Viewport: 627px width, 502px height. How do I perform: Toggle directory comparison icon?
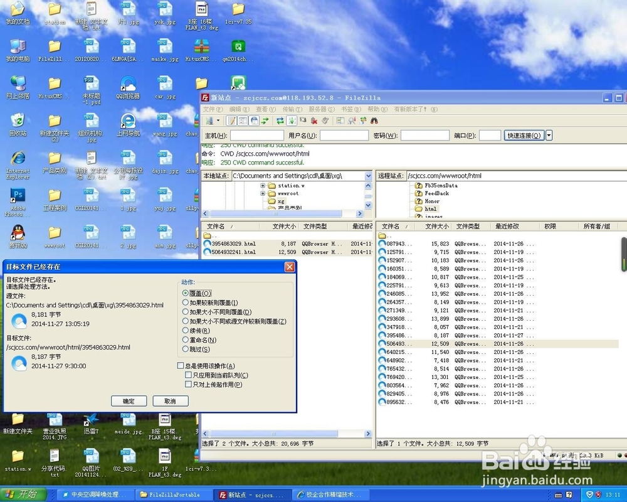352,120
